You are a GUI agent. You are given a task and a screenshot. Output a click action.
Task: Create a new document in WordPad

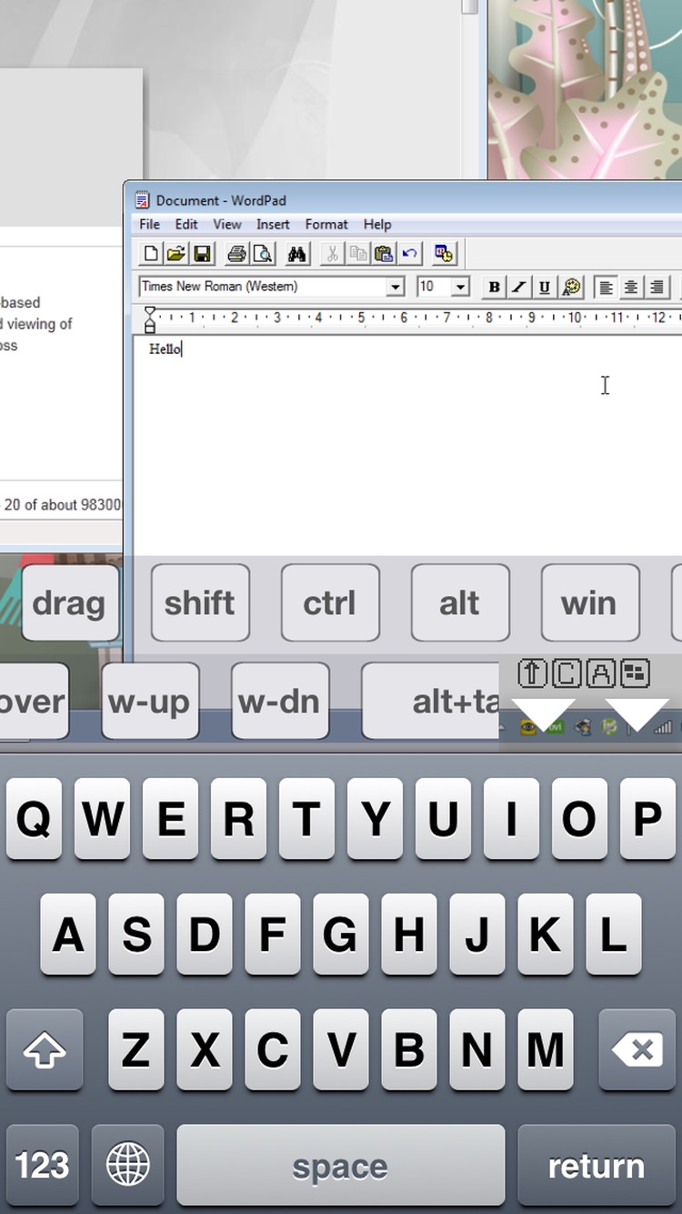coord(151,254)
